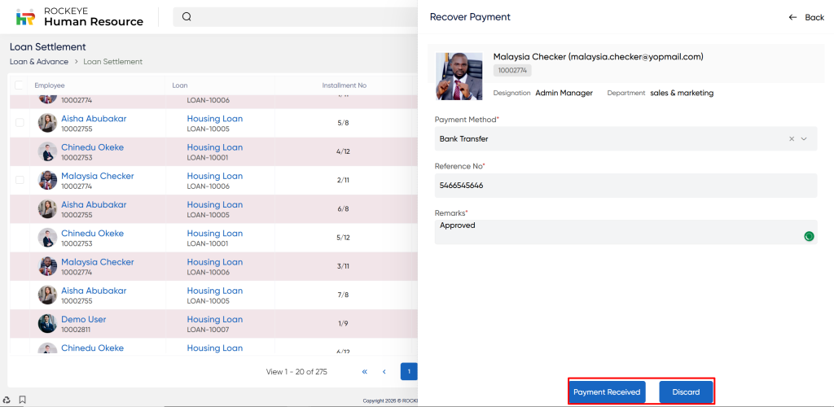The image size is (834, 407).
Task: Toggle the select-all checkbox in table header
Action: pyautogui.click(x=20, y=85)
